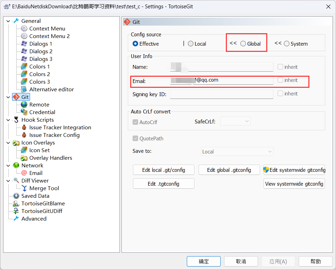Click the Edit systemwide gitconfig button
This screenshot has width=336, height=270.
(x=294, y=170)
